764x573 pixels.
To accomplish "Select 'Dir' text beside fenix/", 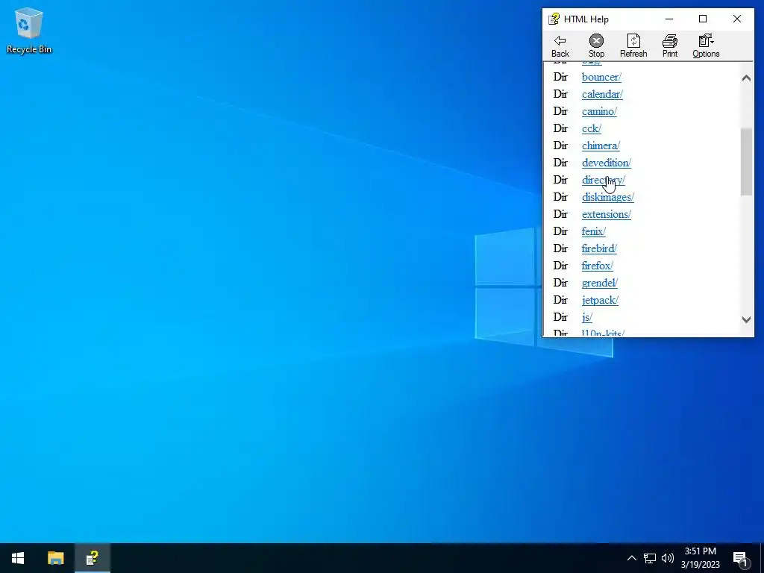I will pyautogui.click(x=560, y=231).
